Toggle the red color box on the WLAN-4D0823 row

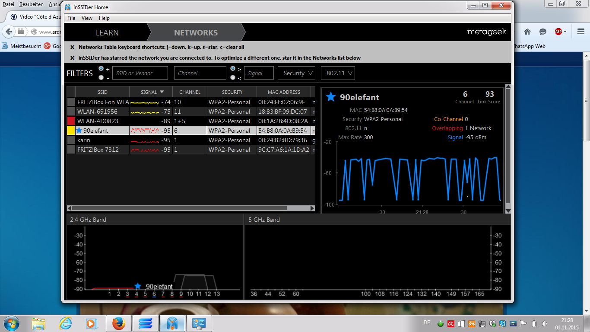(x=71, y=121)
